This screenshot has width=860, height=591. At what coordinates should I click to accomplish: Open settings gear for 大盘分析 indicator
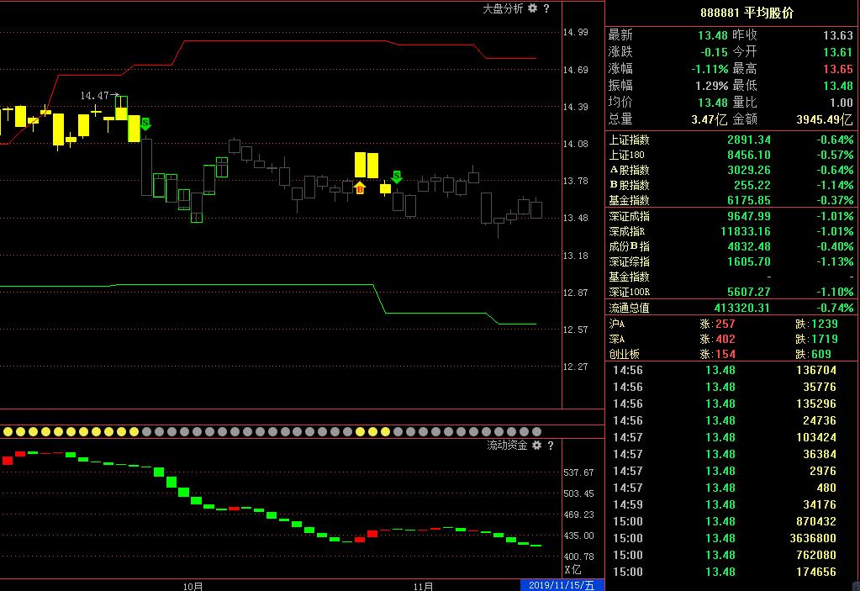click(533, 8)
